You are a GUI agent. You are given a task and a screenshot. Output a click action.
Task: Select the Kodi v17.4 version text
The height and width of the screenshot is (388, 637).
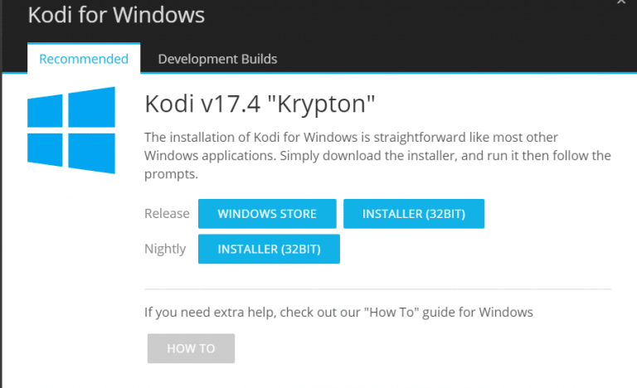point(202,104)
